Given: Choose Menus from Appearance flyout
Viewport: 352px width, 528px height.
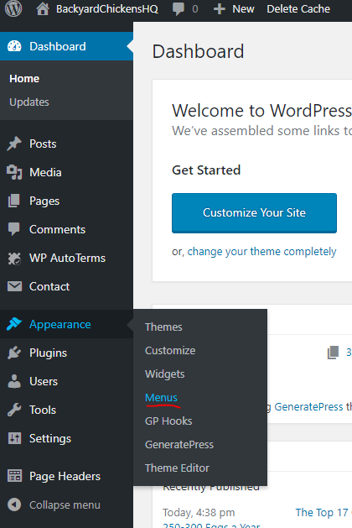Looking at the screenshot, I should [161, 398].
